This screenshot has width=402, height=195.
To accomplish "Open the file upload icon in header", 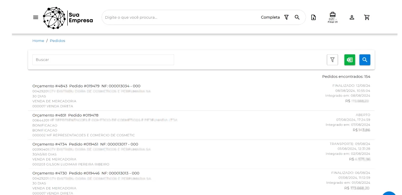I will tap(313, 17).
